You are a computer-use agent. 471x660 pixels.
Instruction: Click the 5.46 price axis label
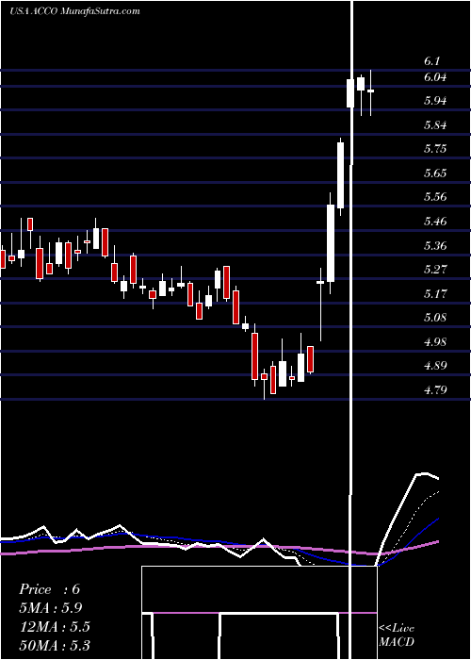pos(435,221)
